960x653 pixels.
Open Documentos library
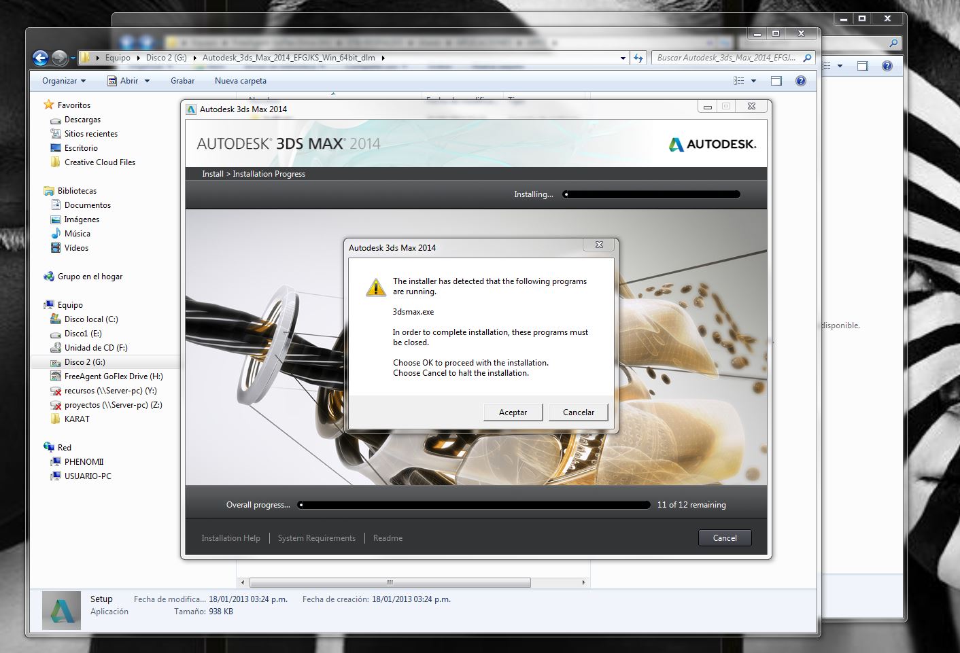(x=88, y=205)
